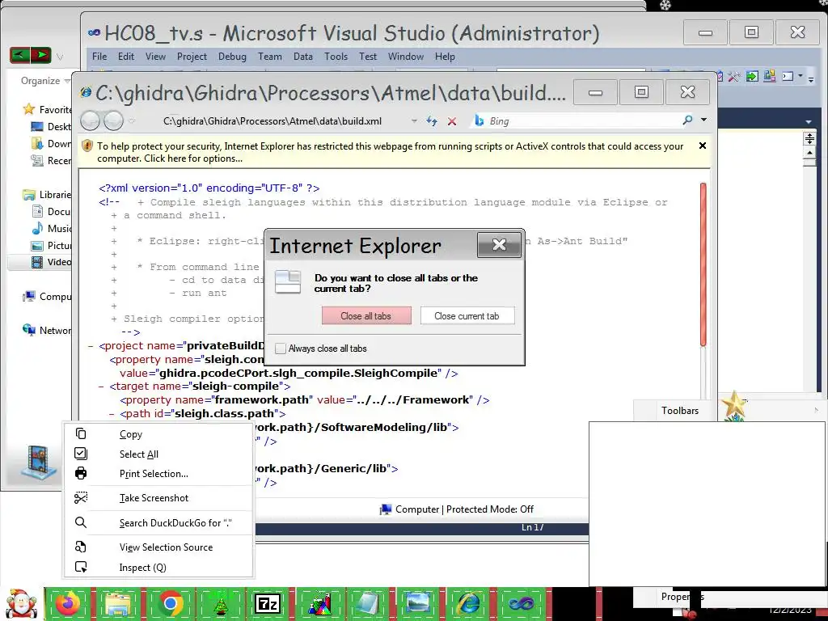The height and width of the screenshot is (621, 828).
Task: Click the Explorer green forward arrow
Action: tap(40, 54)
